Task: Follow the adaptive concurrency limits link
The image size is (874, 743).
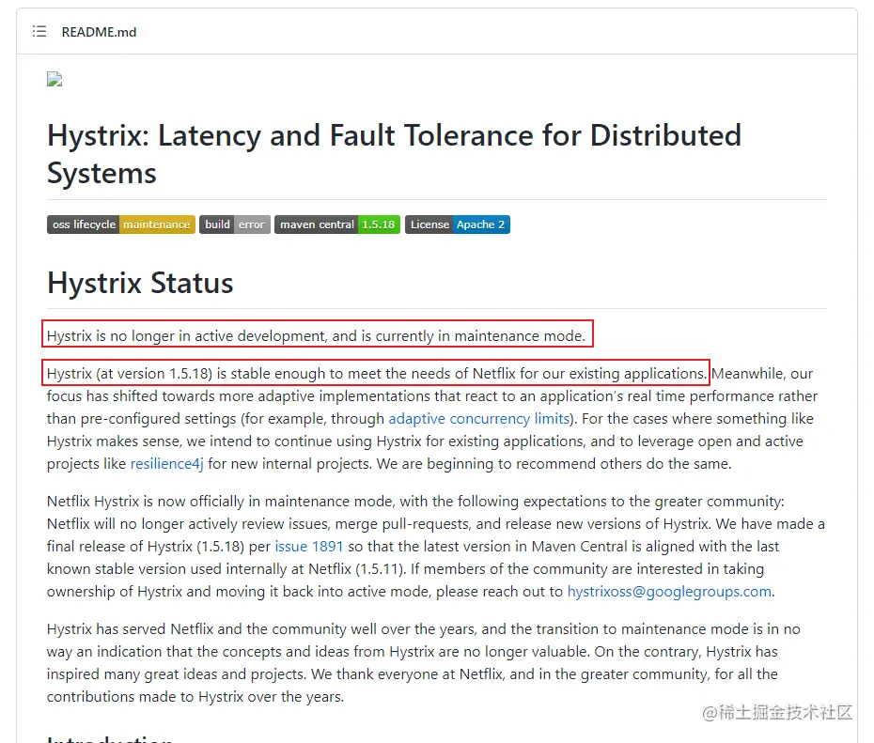Action: [x=478, y=418]
